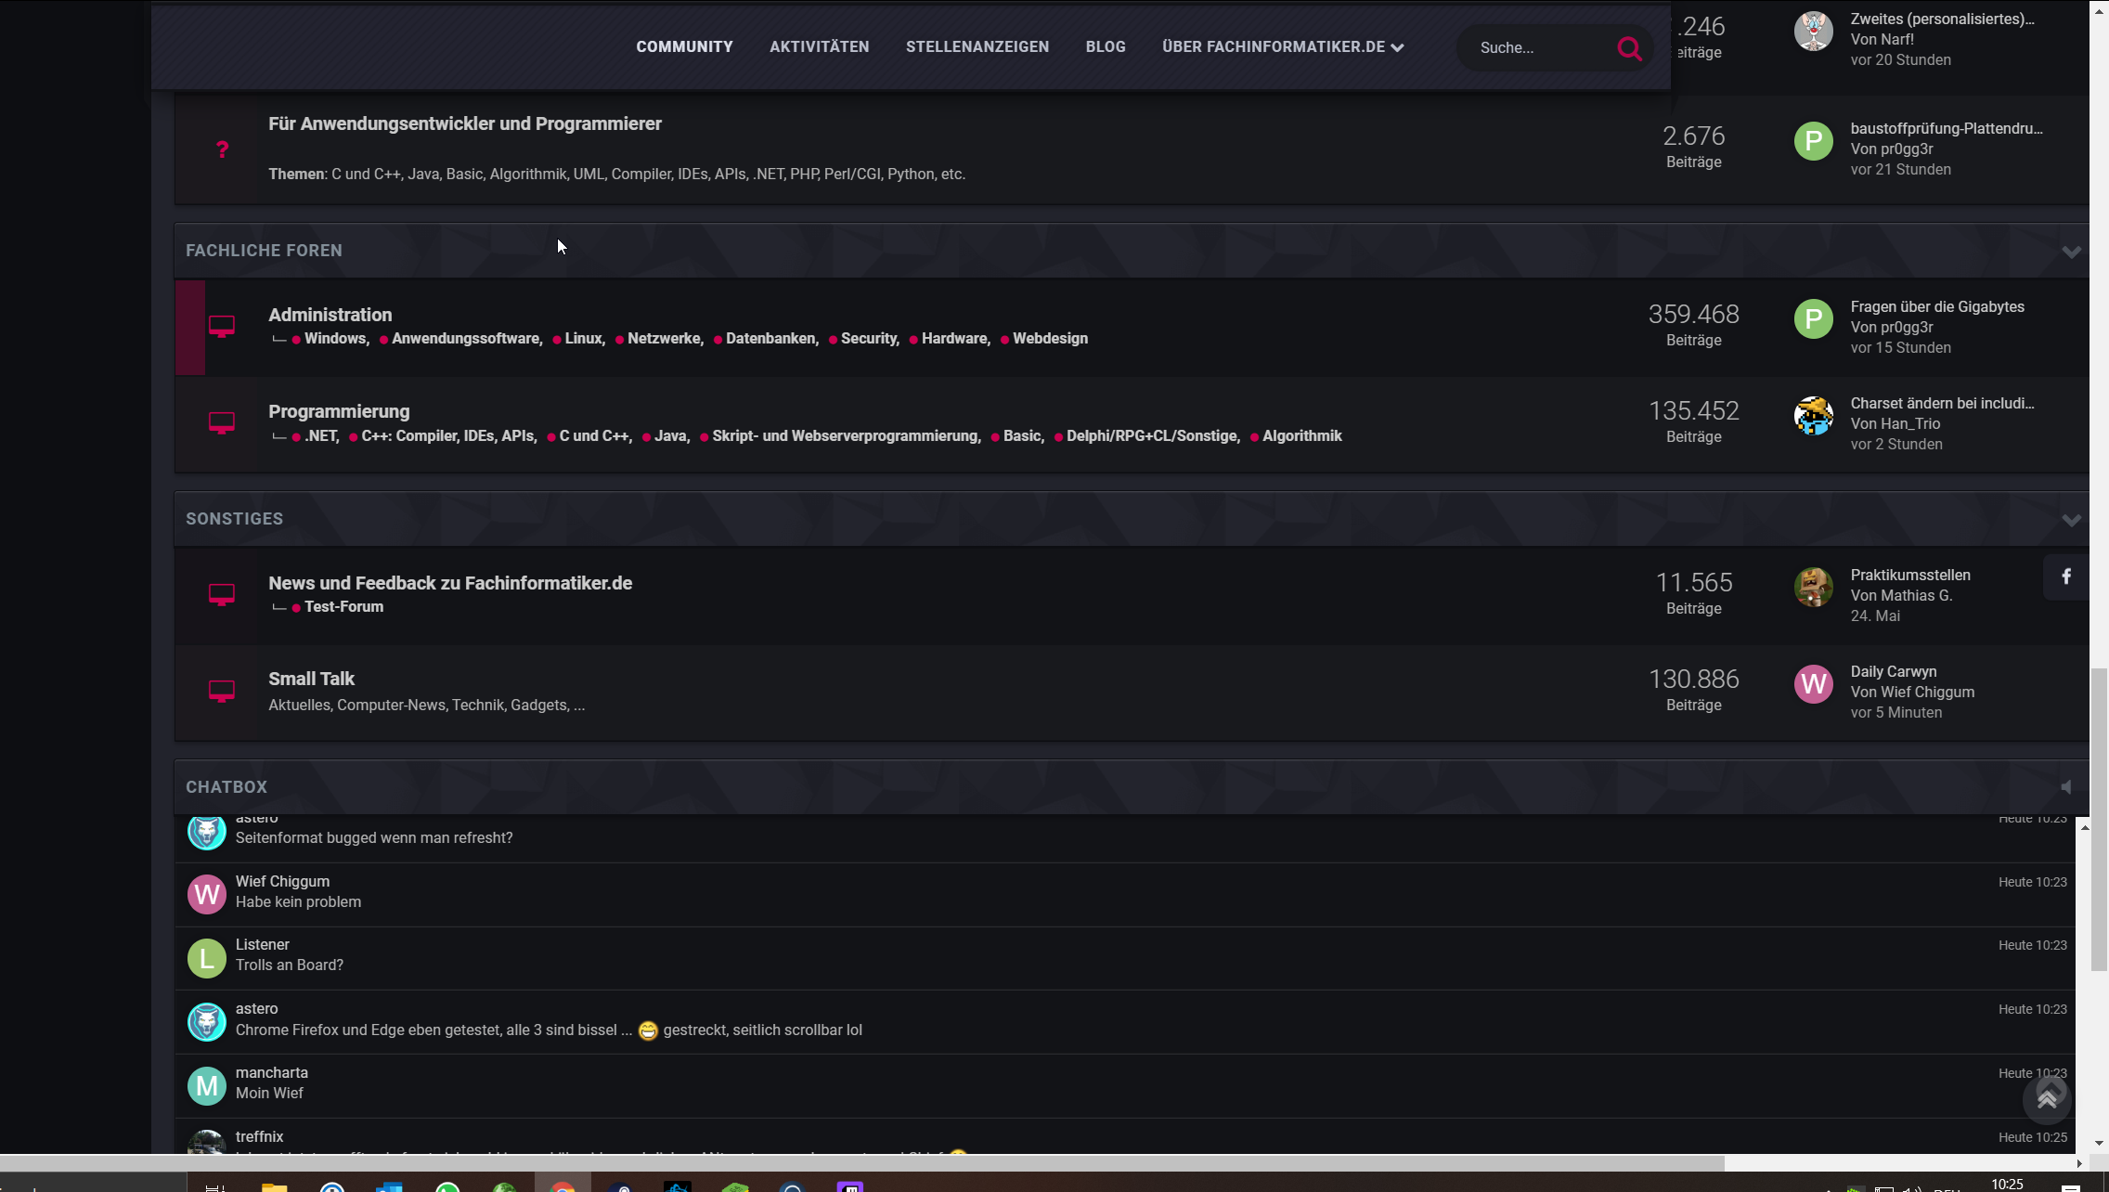2109x1192 pixels.
Task: Collapse the Fachliche Foren section
Action: point(2071,252)
